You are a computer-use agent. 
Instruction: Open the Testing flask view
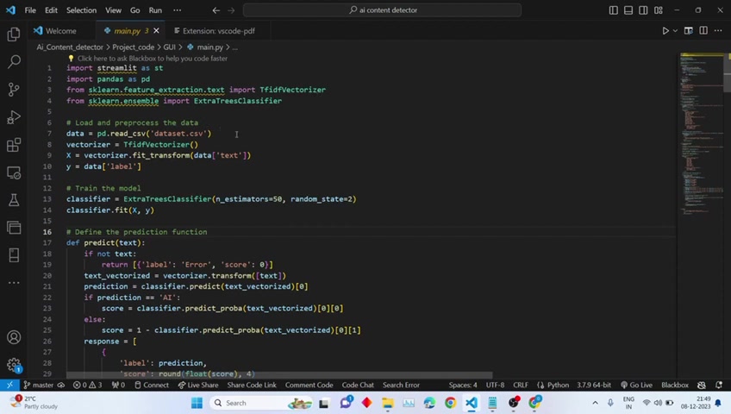coord(14,200)
